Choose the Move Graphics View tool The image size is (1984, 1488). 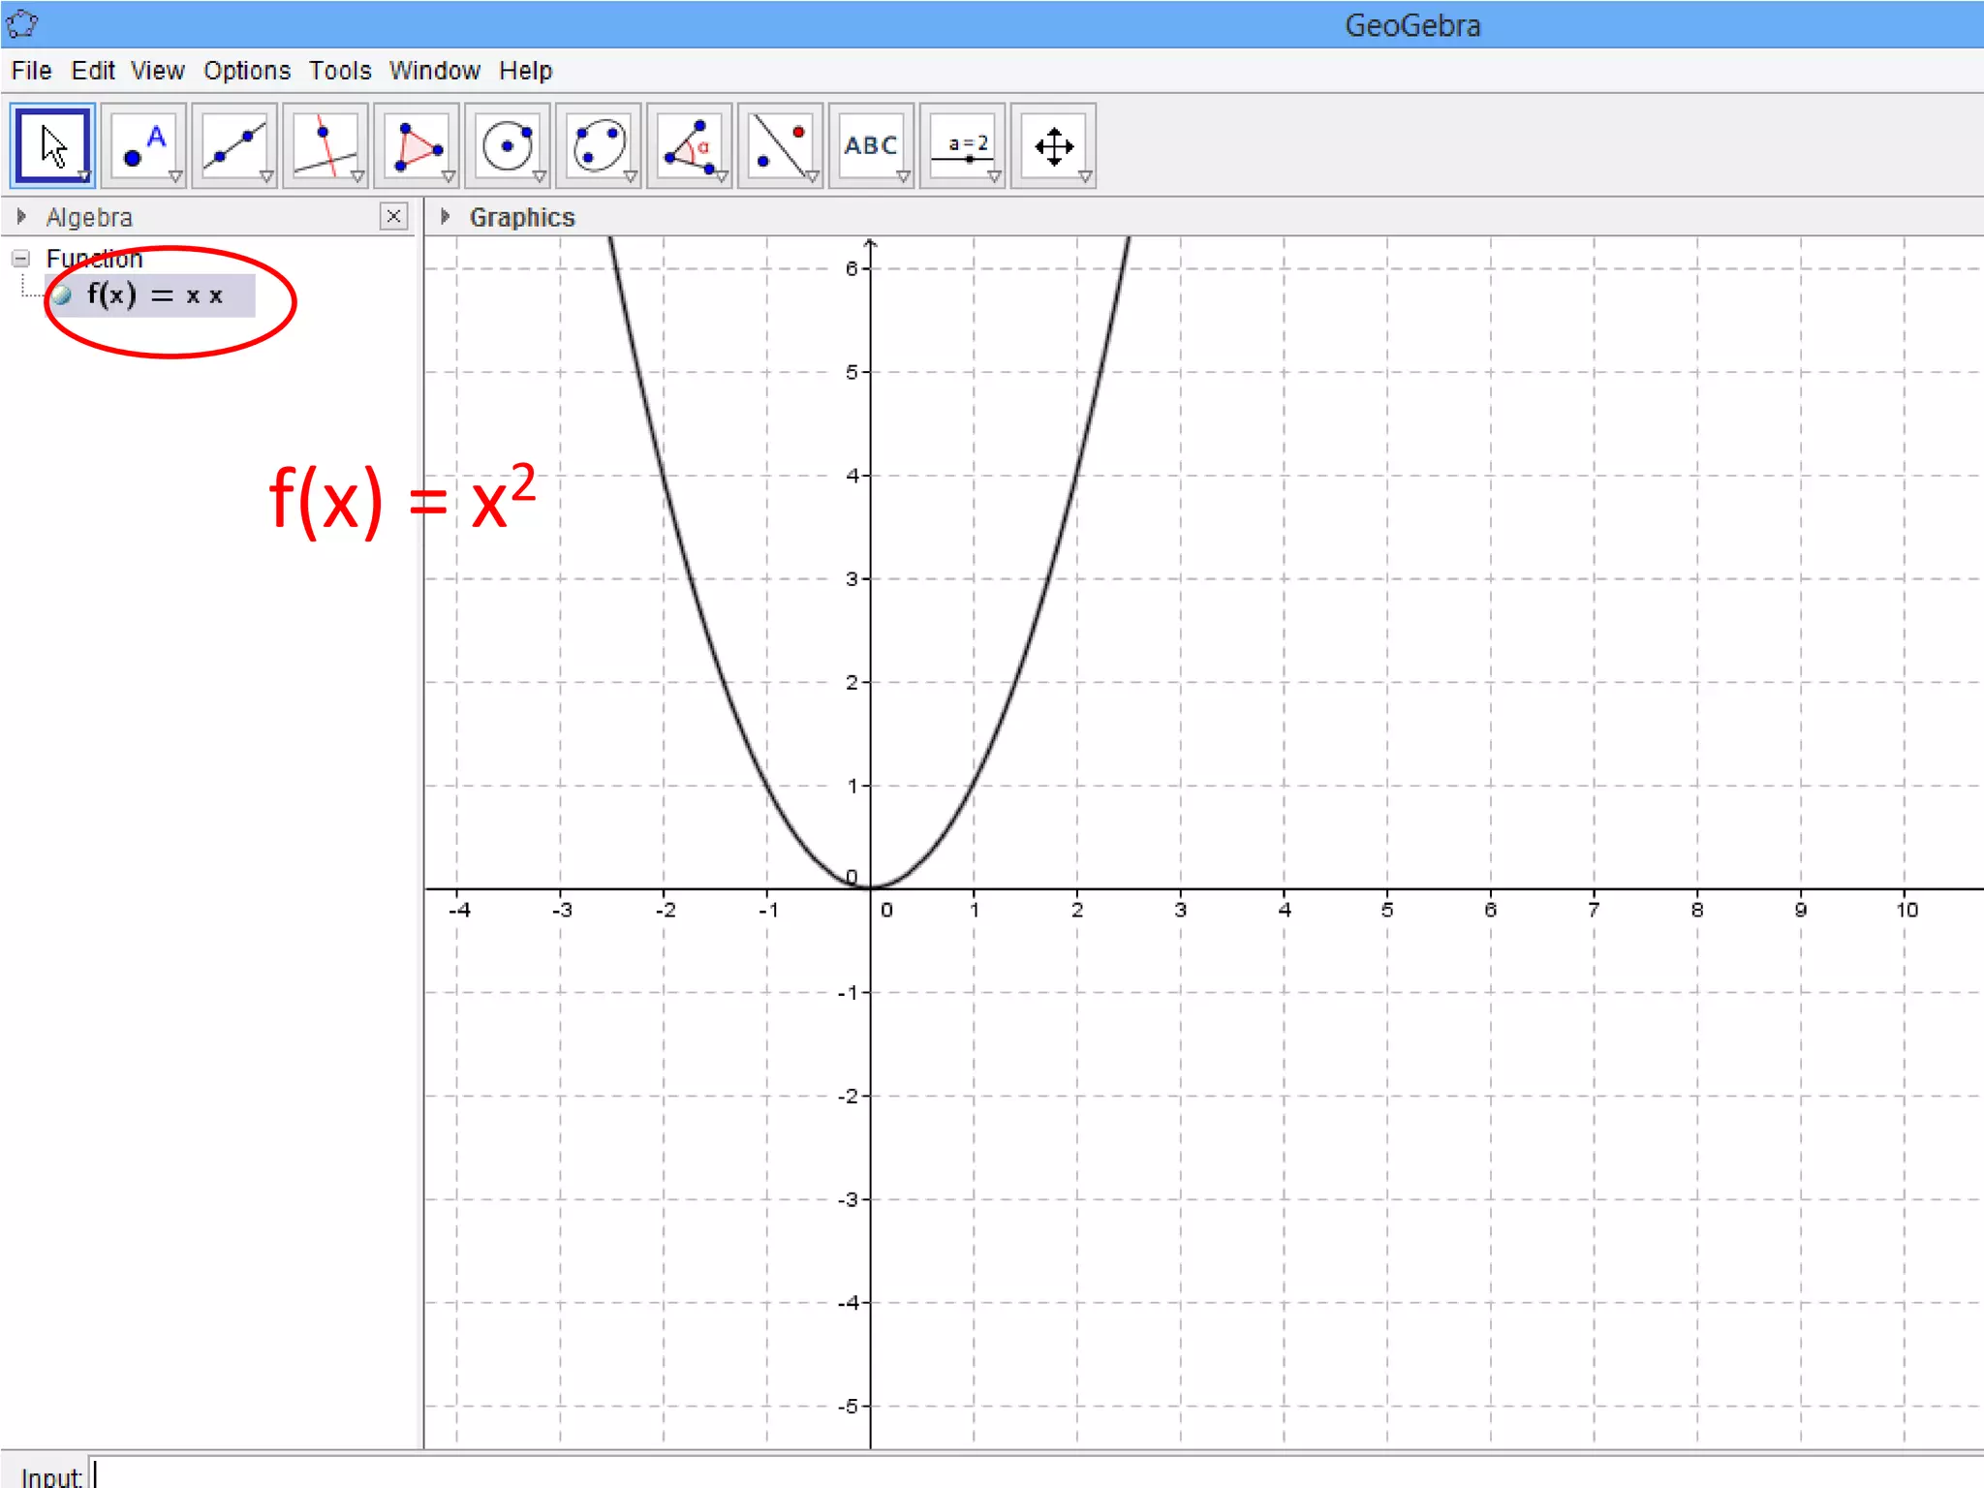click(1054, 146)
